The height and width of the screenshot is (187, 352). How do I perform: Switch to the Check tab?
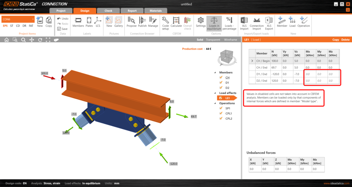108,11
